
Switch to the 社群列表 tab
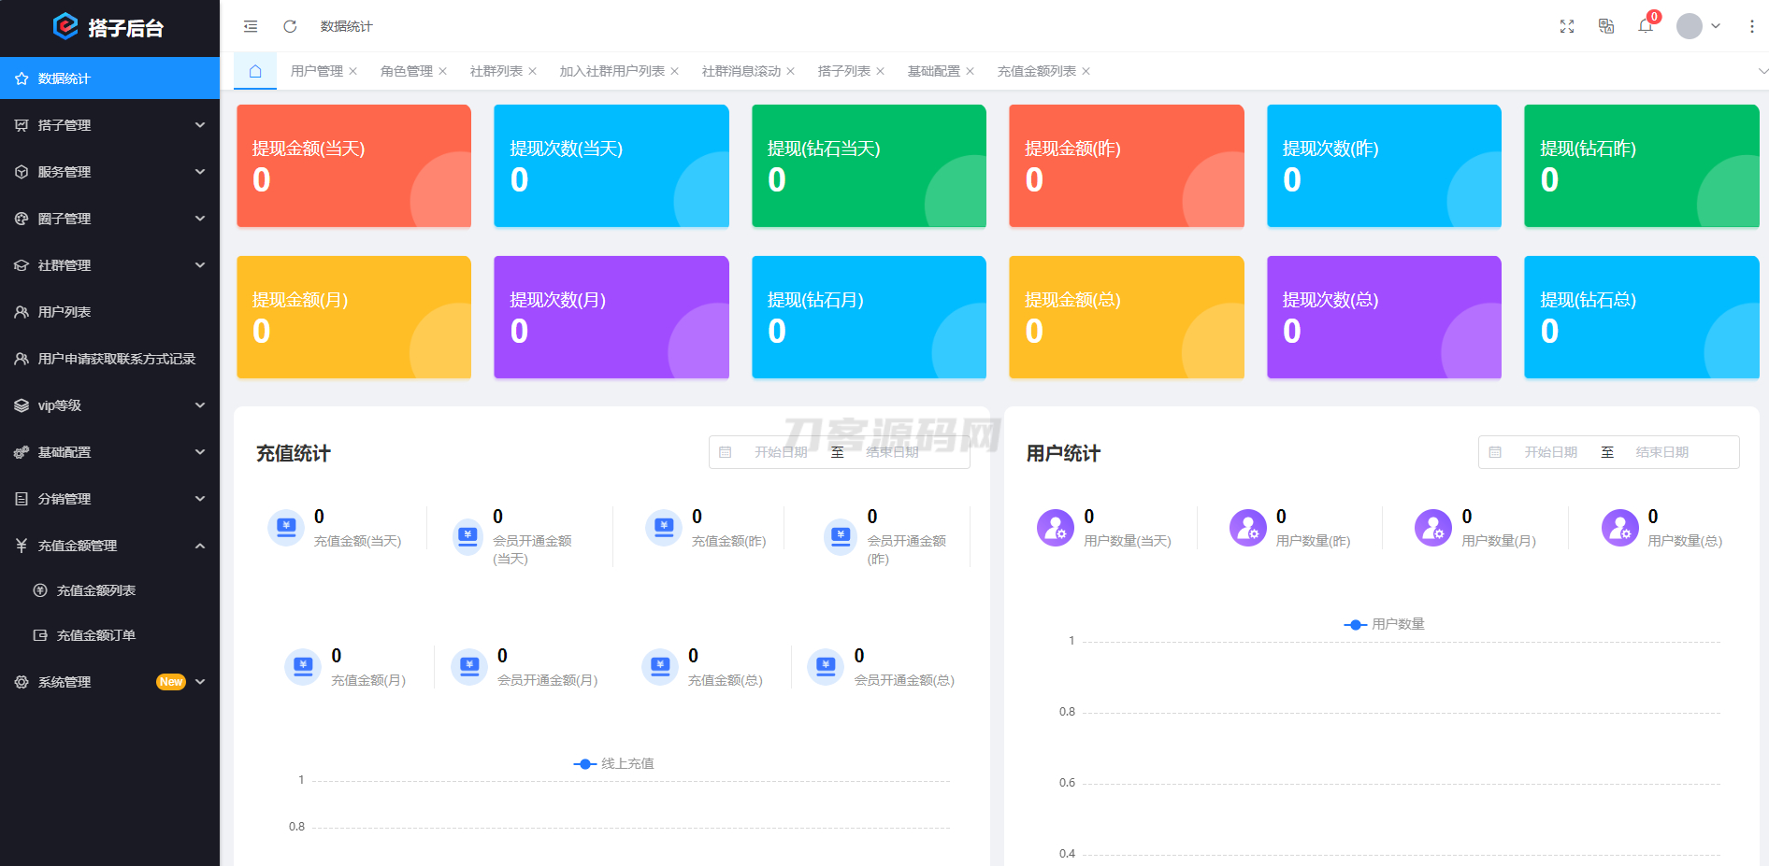point(496,71)
